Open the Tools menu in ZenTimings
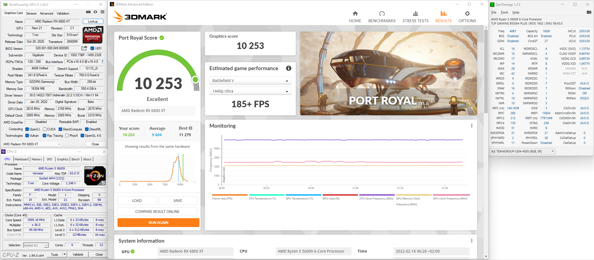This screenshot has height=260, width=594. point(504,12)
